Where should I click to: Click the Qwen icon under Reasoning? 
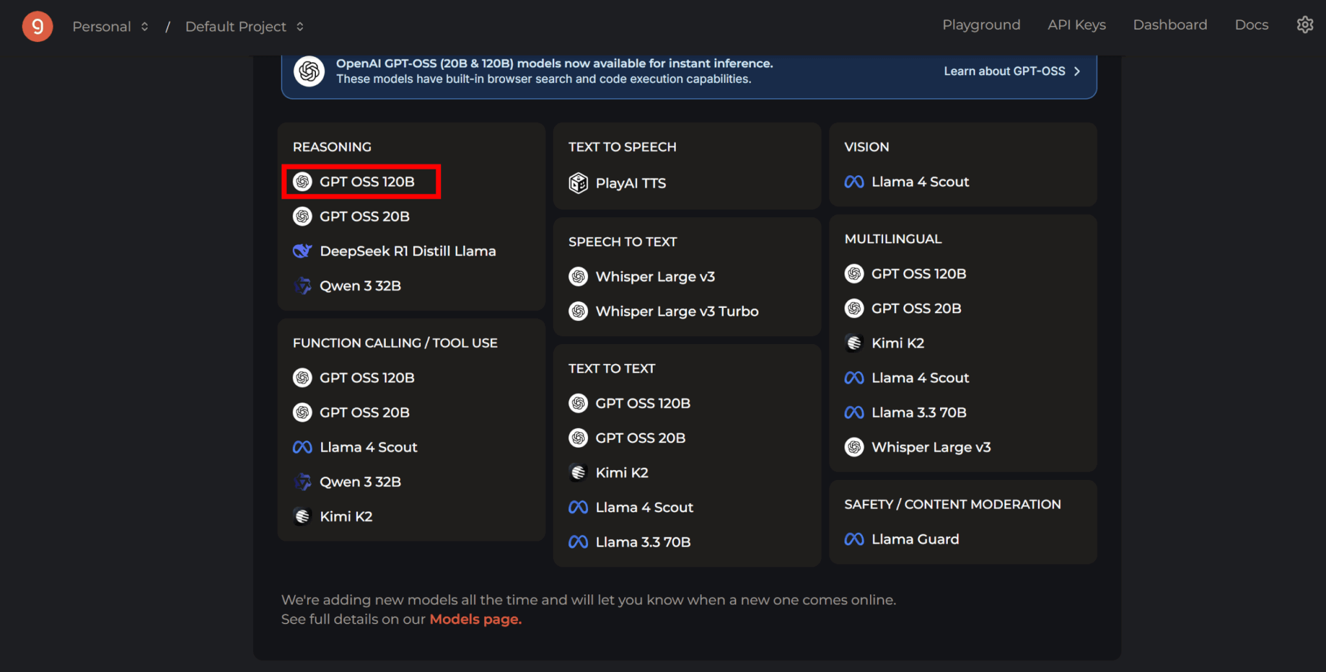[302, 285]
